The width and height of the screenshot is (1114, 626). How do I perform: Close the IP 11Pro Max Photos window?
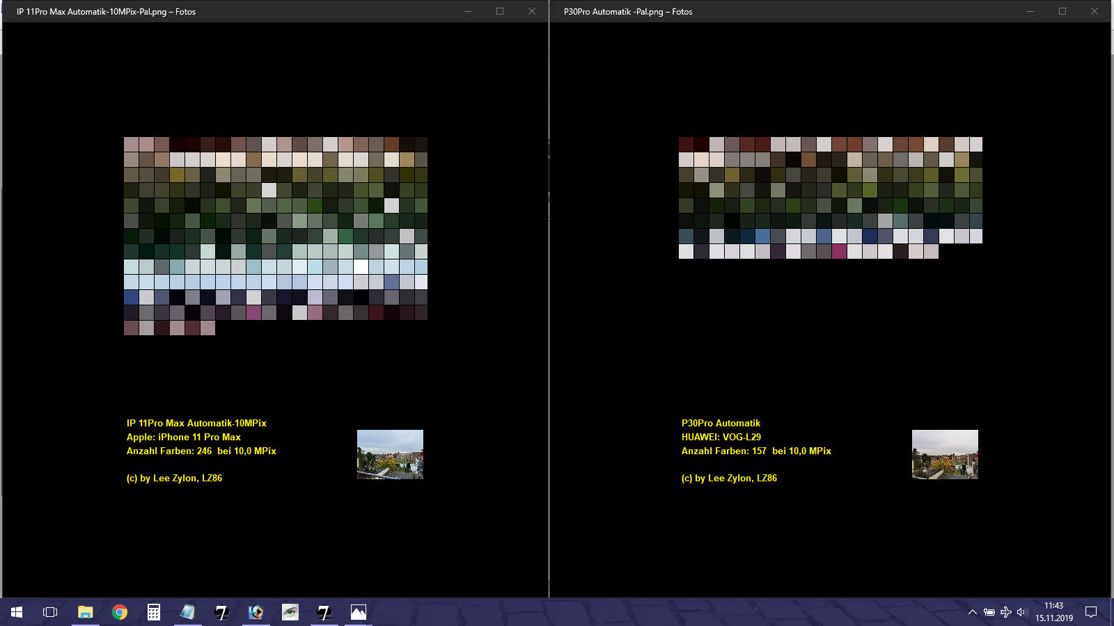pos(532,11)
